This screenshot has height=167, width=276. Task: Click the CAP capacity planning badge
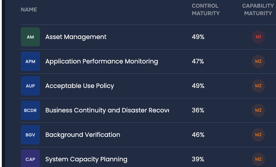click(30, 159)
